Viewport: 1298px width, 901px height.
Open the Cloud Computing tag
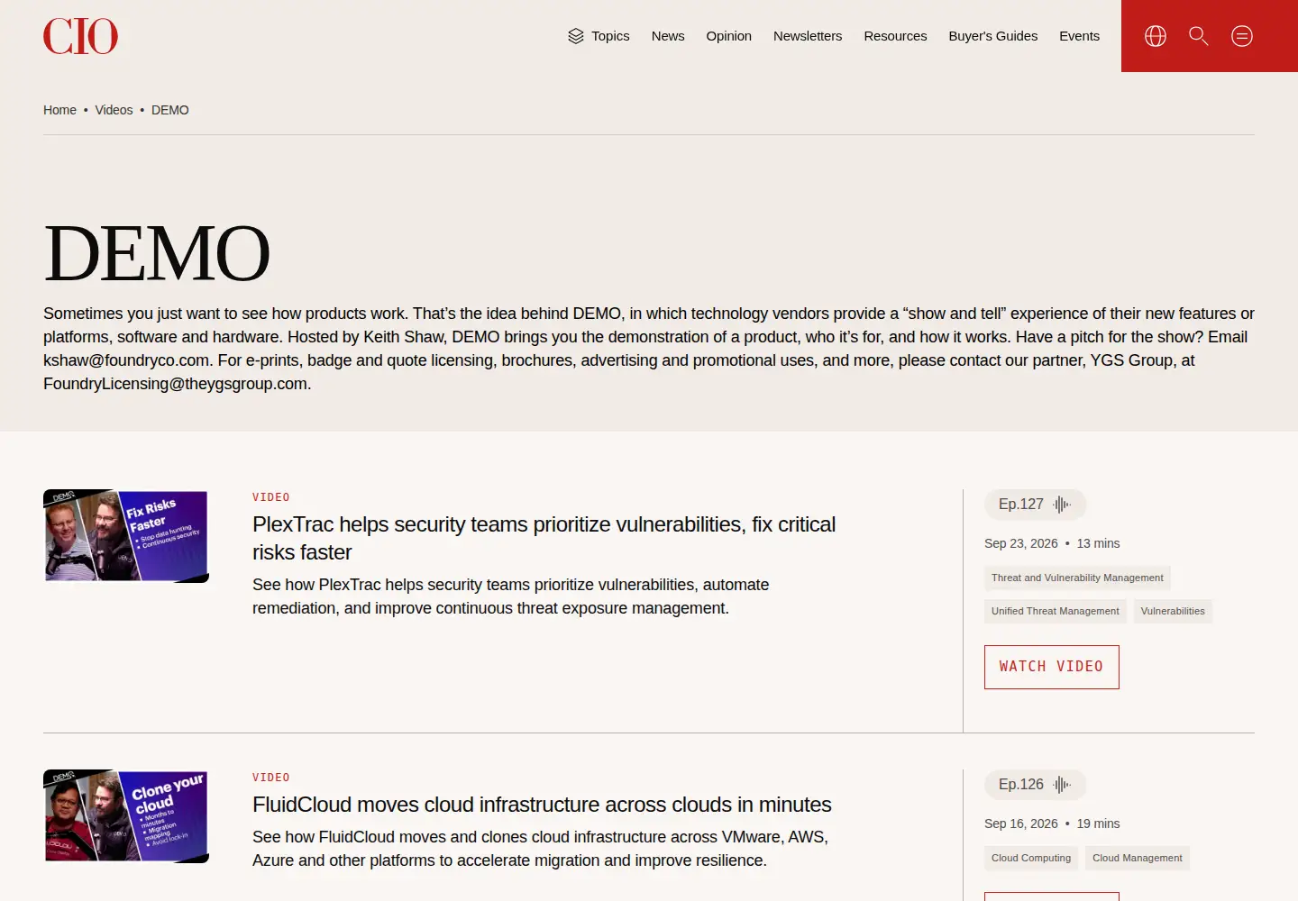coord(1031,858)
